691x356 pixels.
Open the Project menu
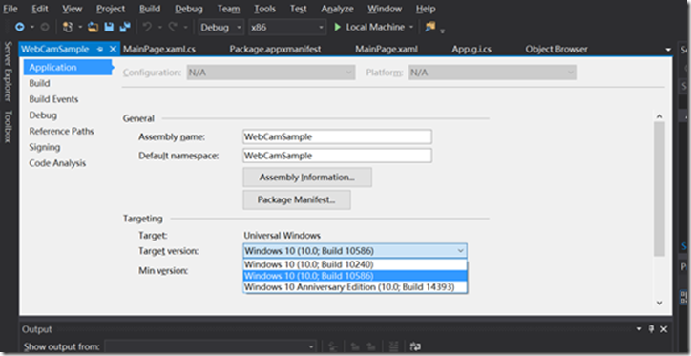(x=111, y=9)
